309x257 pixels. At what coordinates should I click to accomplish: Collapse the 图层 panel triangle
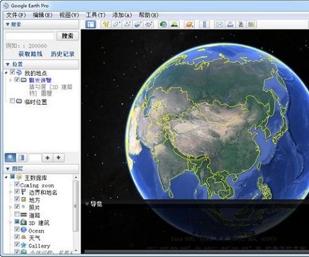8,169
